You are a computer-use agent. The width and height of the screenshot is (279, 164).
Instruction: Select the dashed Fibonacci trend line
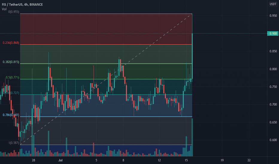(x=106, y=79)
